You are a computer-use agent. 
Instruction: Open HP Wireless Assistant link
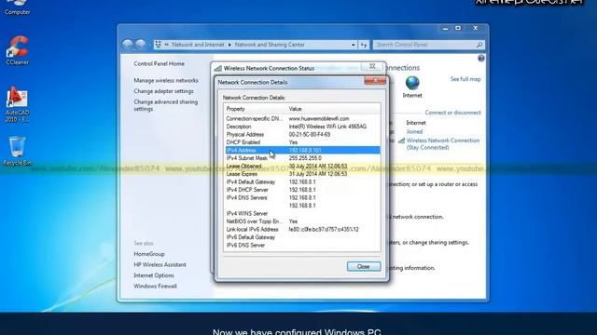pos(160,264)
